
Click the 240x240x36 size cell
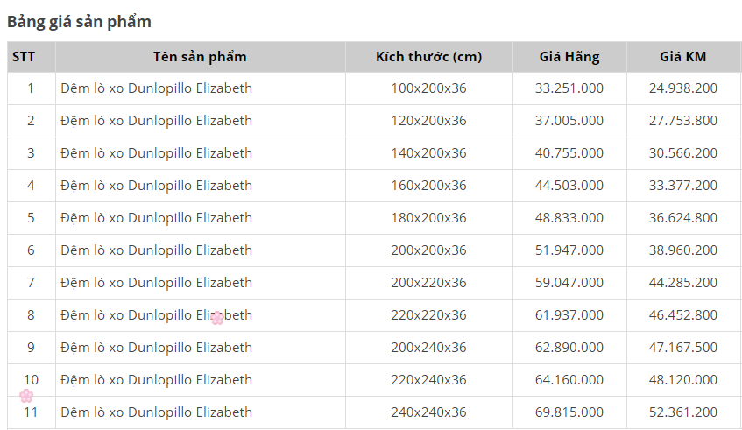tap(428, 412)
